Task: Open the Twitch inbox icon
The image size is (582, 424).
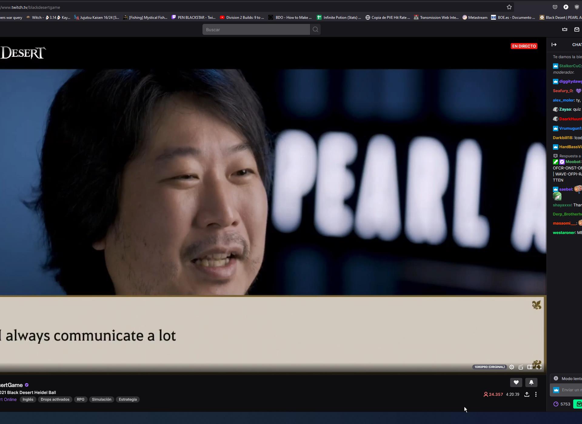Action: click(577, 29)
